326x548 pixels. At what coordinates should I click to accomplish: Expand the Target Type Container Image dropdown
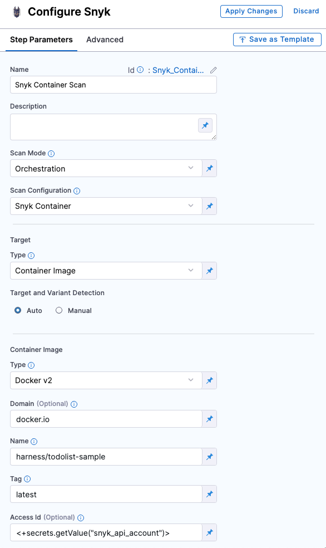(106, 271)
